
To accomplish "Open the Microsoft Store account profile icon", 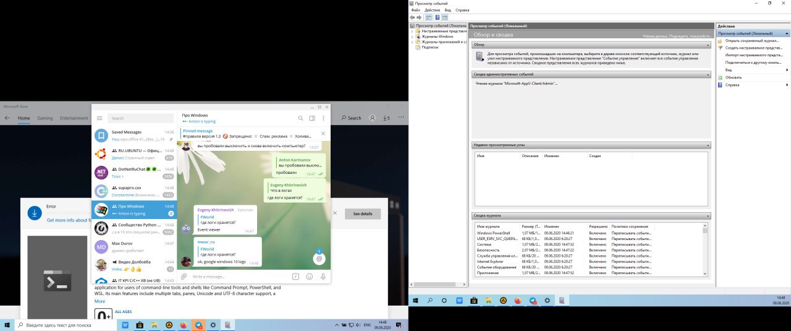I will pyautogui.click(x=373, y=118).
